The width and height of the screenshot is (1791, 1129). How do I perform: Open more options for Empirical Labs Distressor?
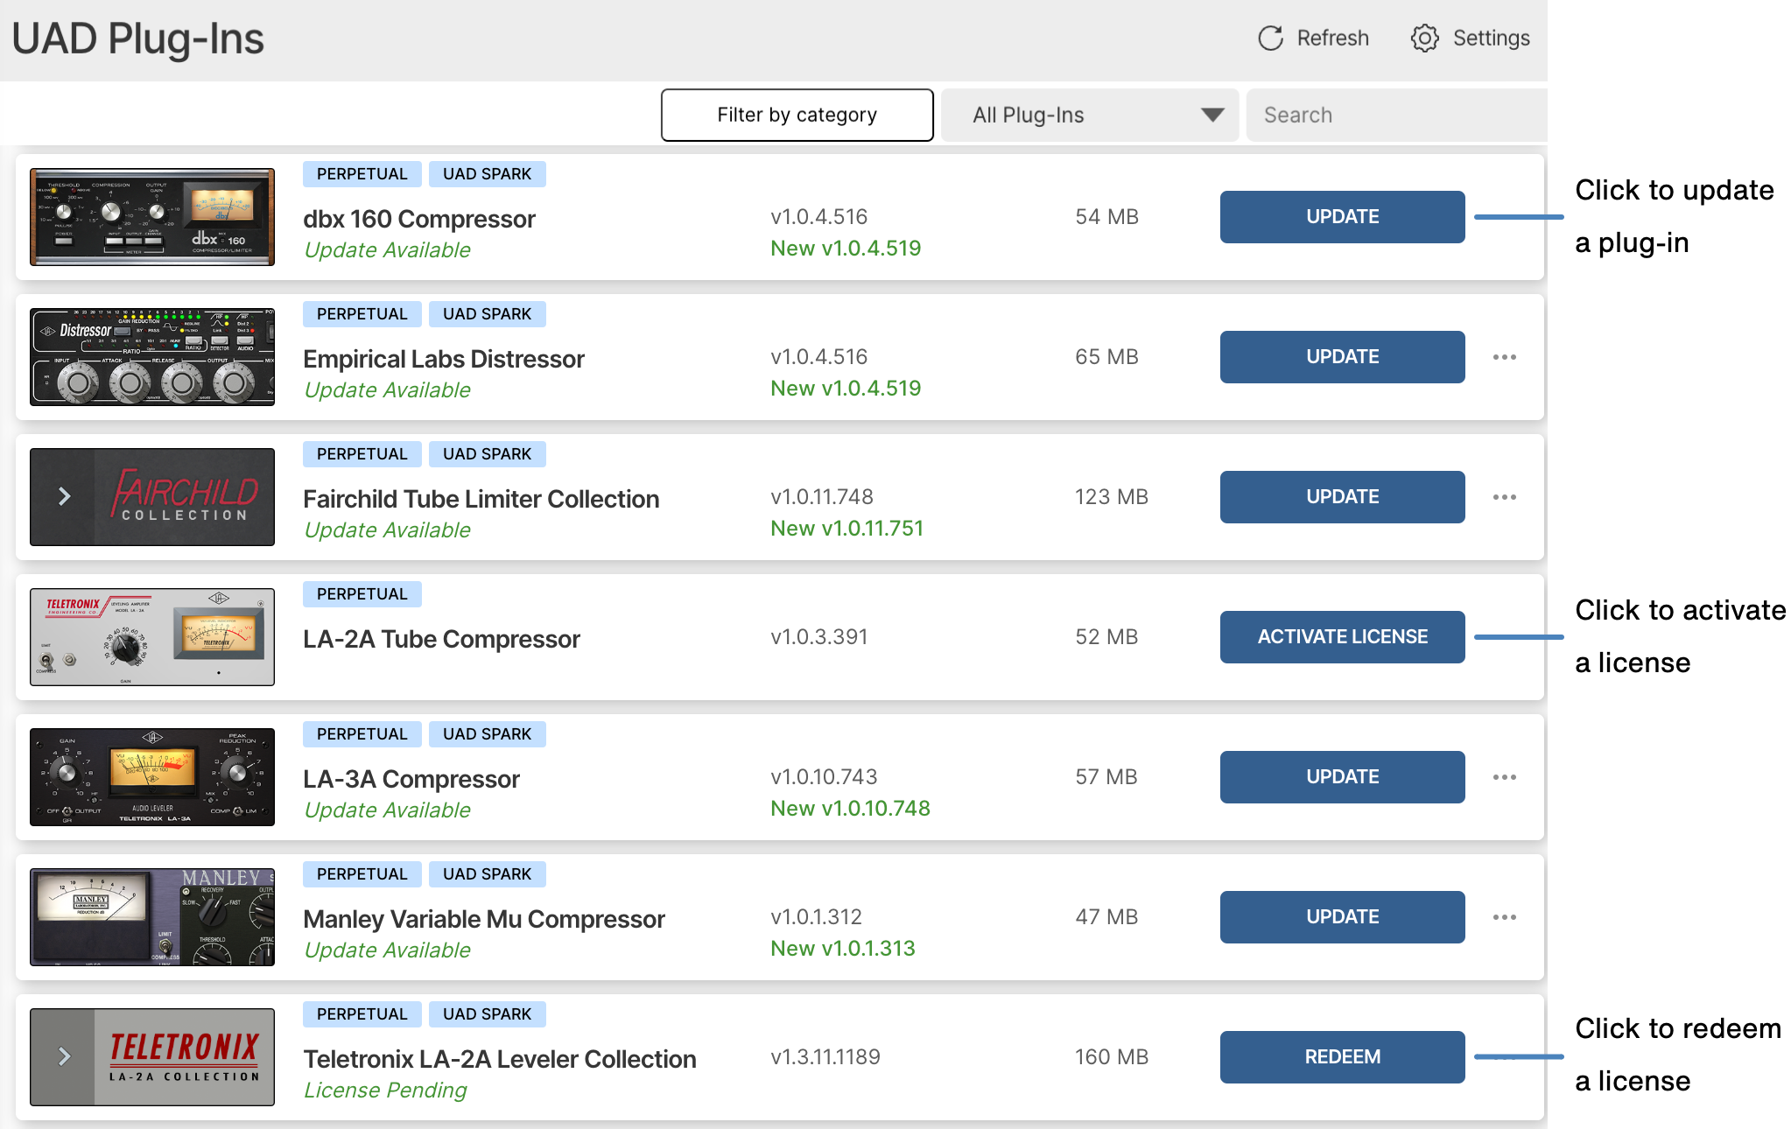[x=1504, y=357]
